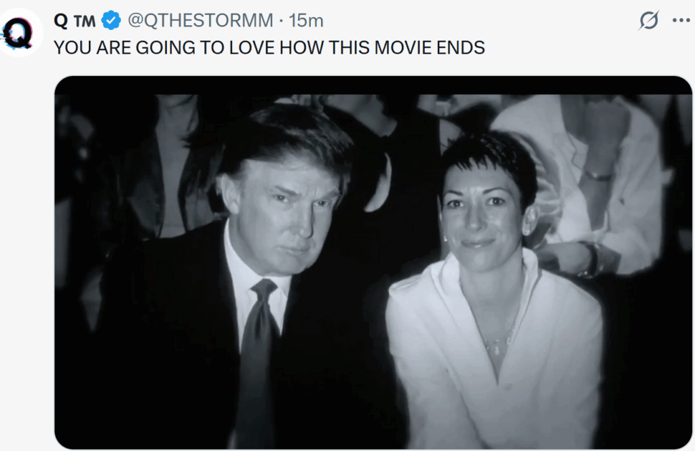Visit the @QTHESTORMM handle link
Image resolution: width=695 pixels, height=451 pixels.
tap(200, 20)
